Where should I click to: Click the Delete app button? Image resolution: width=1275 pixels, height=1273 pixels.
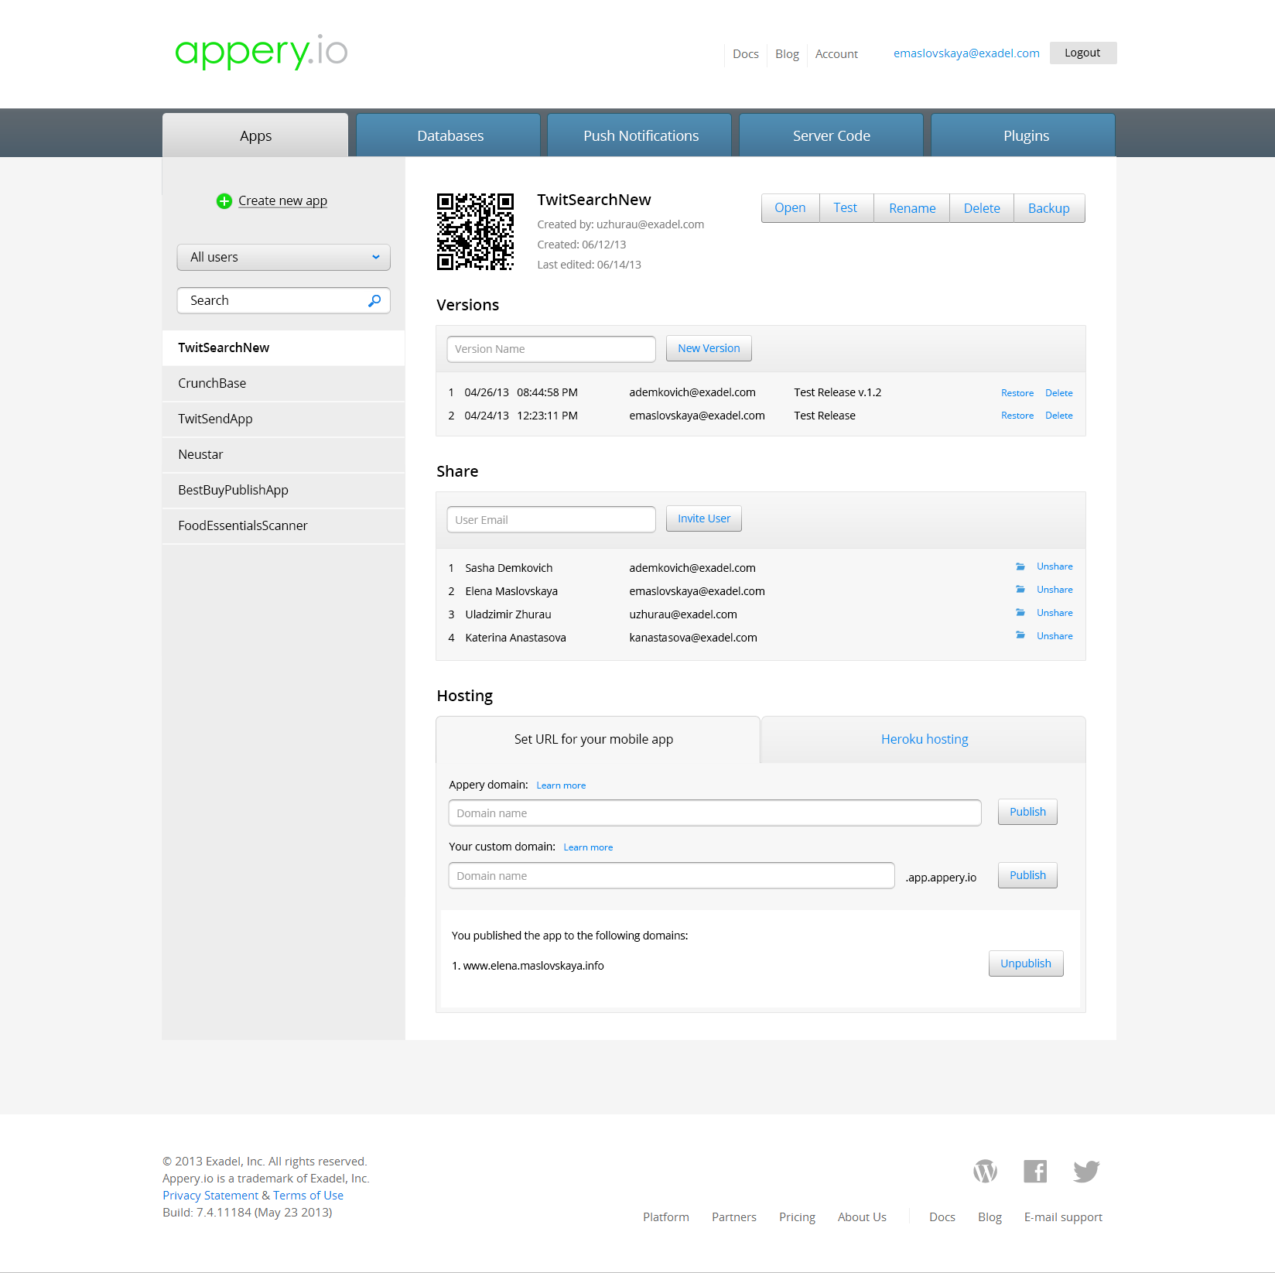click(982, 208)
